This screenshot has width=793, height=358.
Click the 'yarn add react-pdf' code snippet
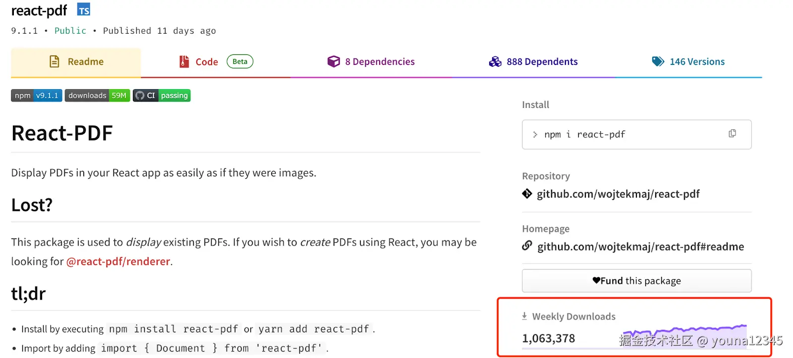click(x=313, y=329)
